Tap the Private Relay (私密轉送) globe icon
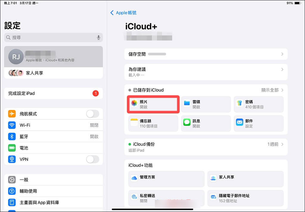305x212 pixels. click(x=134, y=197)
